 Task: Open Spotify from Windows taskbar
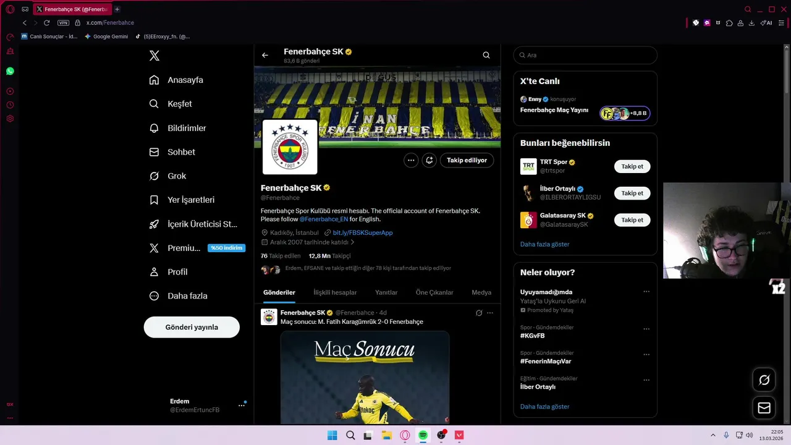pyautogui.click(x=423, y=435)
